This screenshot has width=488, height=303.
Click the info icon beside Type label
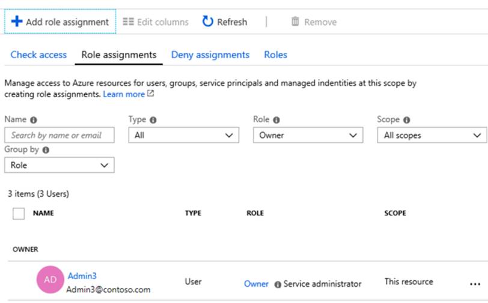tap(153, 120)
